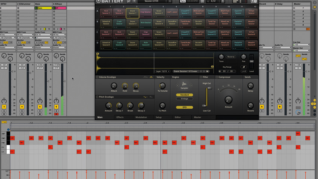Image resolution: width=318 pixels, height=179 pixels.
Task: Toggle the Pitch Envelope power button
Action: click(97, 97)
